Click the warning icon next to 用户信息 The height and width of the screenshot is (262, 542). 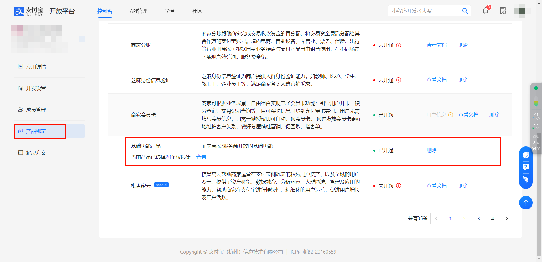[x=451, y=115]
